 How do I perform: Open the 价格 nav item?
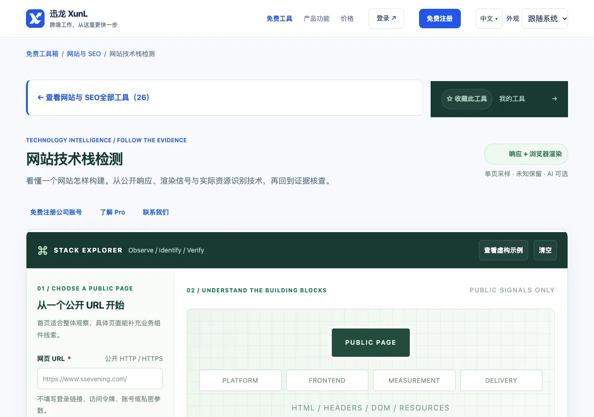347,19
